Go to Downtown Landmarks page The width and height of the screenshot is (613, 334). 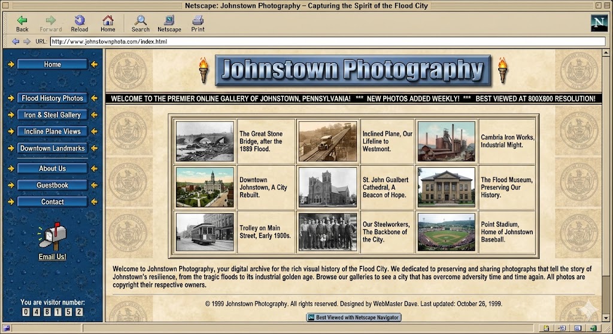(x=53, y=148)
